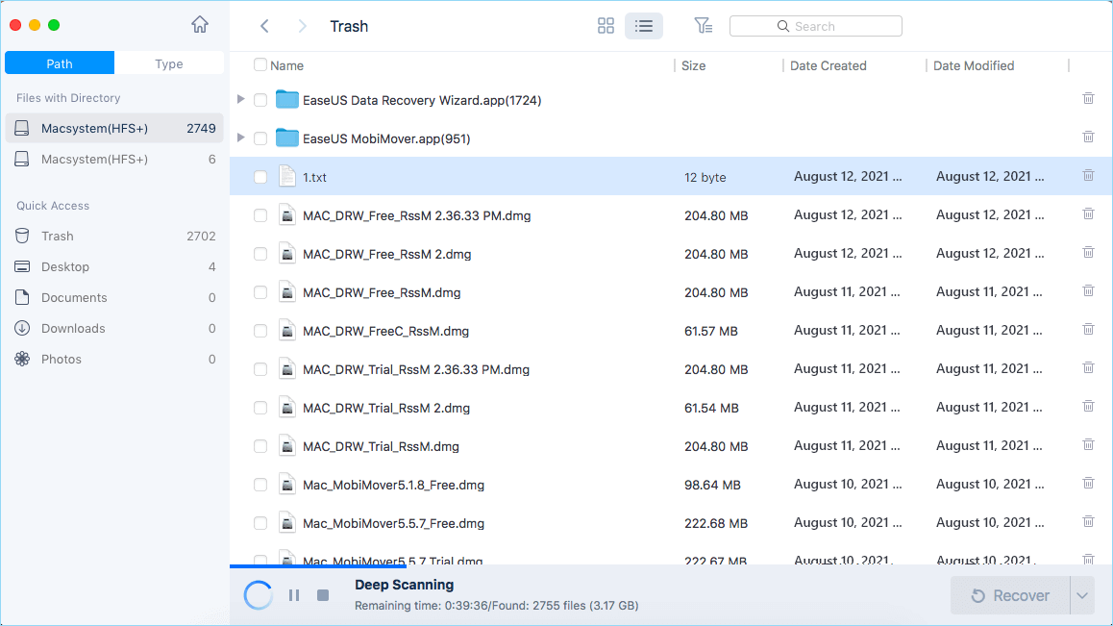Image resolution: width=1113 pixels, height=626 pixels.
Task: Switch to grid view layout
Action: pyautogui.click(x=606, y=26)
